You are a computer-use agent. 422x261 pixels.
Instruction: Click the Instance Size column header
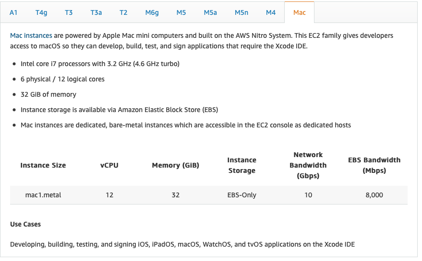(x=43, y=165)
